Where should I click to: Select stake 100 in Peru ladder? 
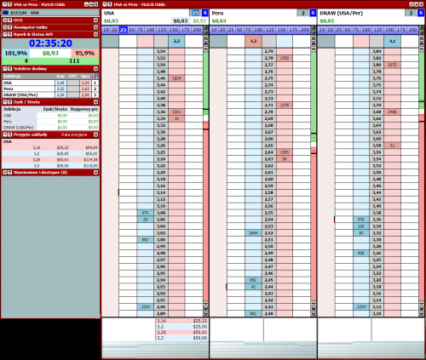pyautogui.click(x=258, y=30)
